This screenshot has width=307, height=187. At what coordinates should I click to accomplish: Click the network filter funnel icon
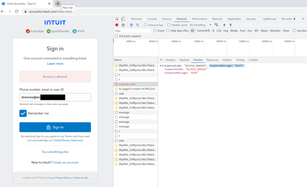click(x=132, y=25)
